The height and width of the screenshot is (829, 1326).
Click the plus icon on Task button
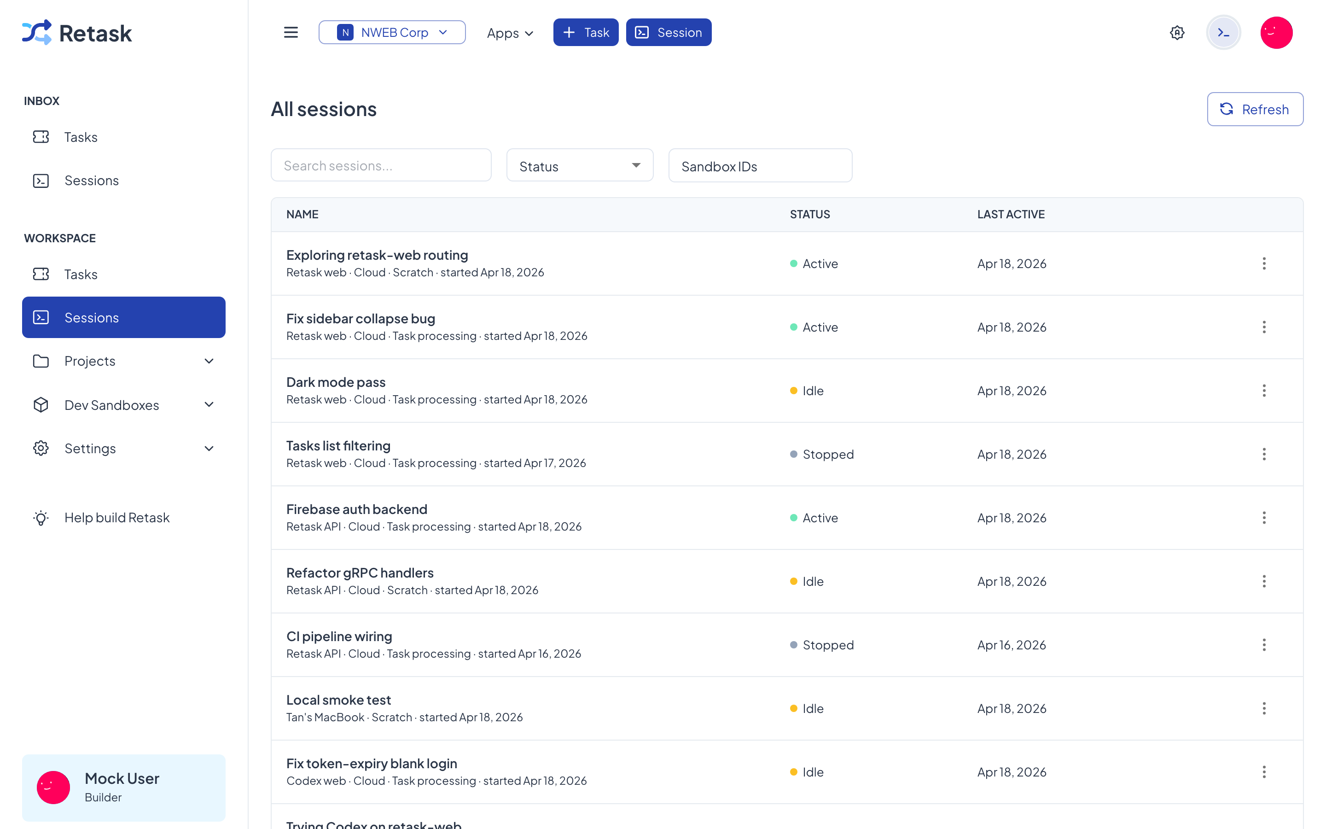point(569,32)
